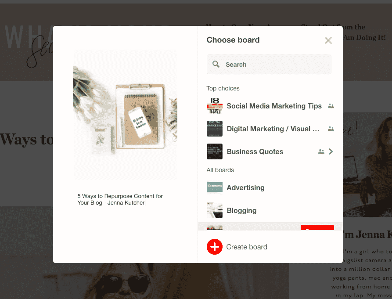
Task: Click the Advertising board thumbnail
Action: tap(215, 187)
